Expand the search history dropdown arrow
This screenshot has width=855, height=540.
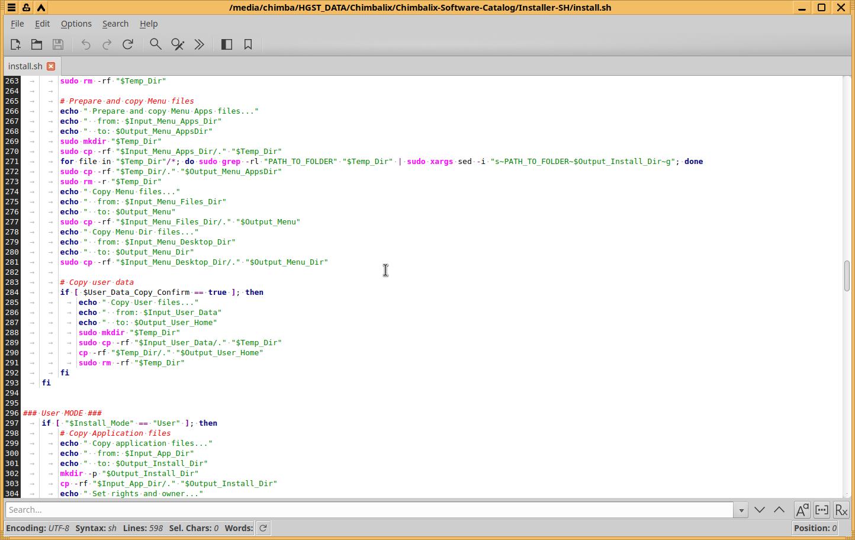pos(740,510)
